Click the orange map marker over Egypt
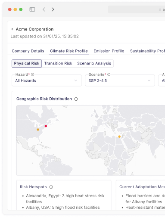165x217 pixels. point(119,136)
